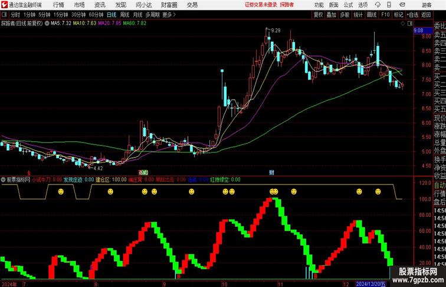This screenshot has width=446, height=287.
Task: Open the 发现 menu
Action: [120, 5]
